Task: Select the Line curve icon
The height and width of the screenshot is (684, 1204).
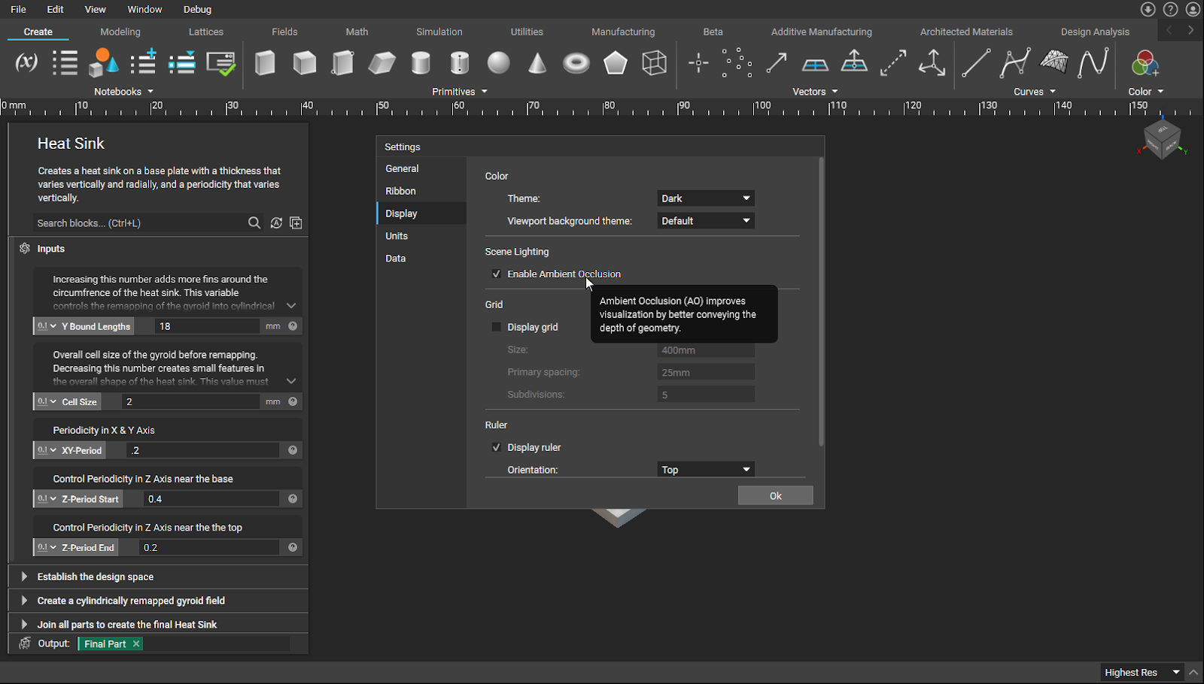Action: click(x=976, y=63)
